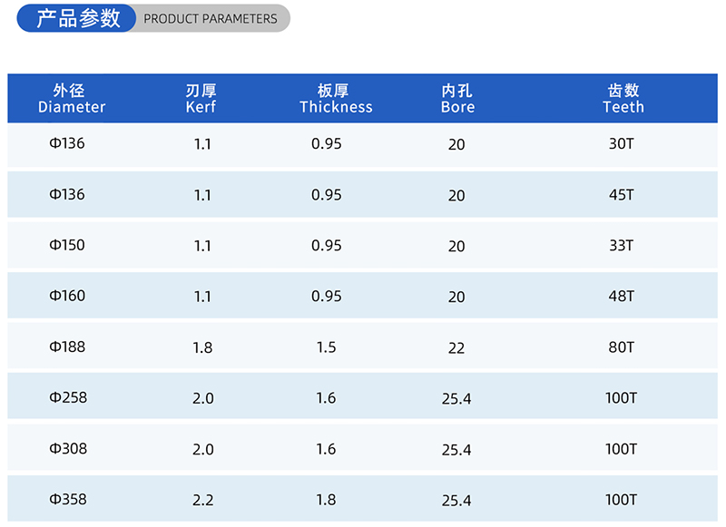Select the 外径 Diameter column header

click(x=72, y=99)
